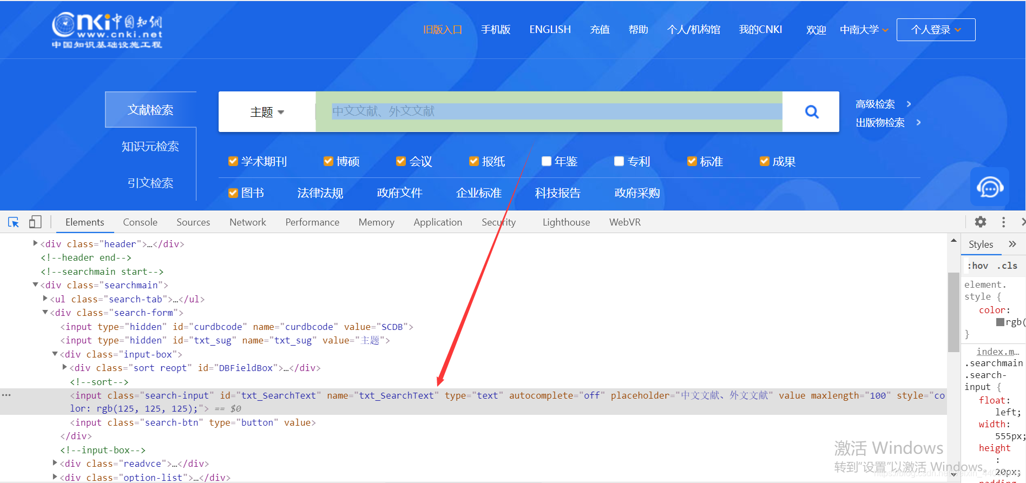Click the rgb color swatch in element.style
Screen dimensions: 1026x483
tap(1001, 322)
